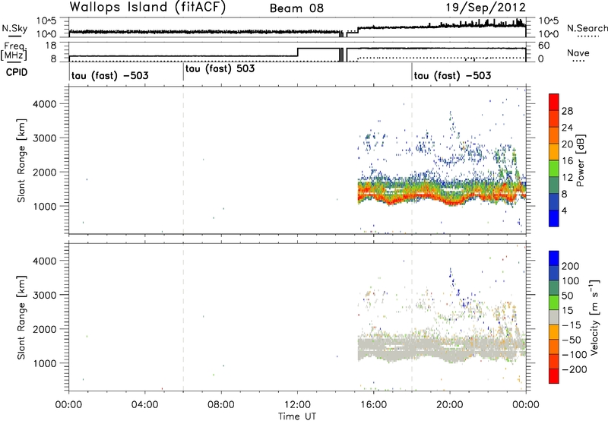Click the grey 15 to -15 velocity bar segment

click(554, 317)
